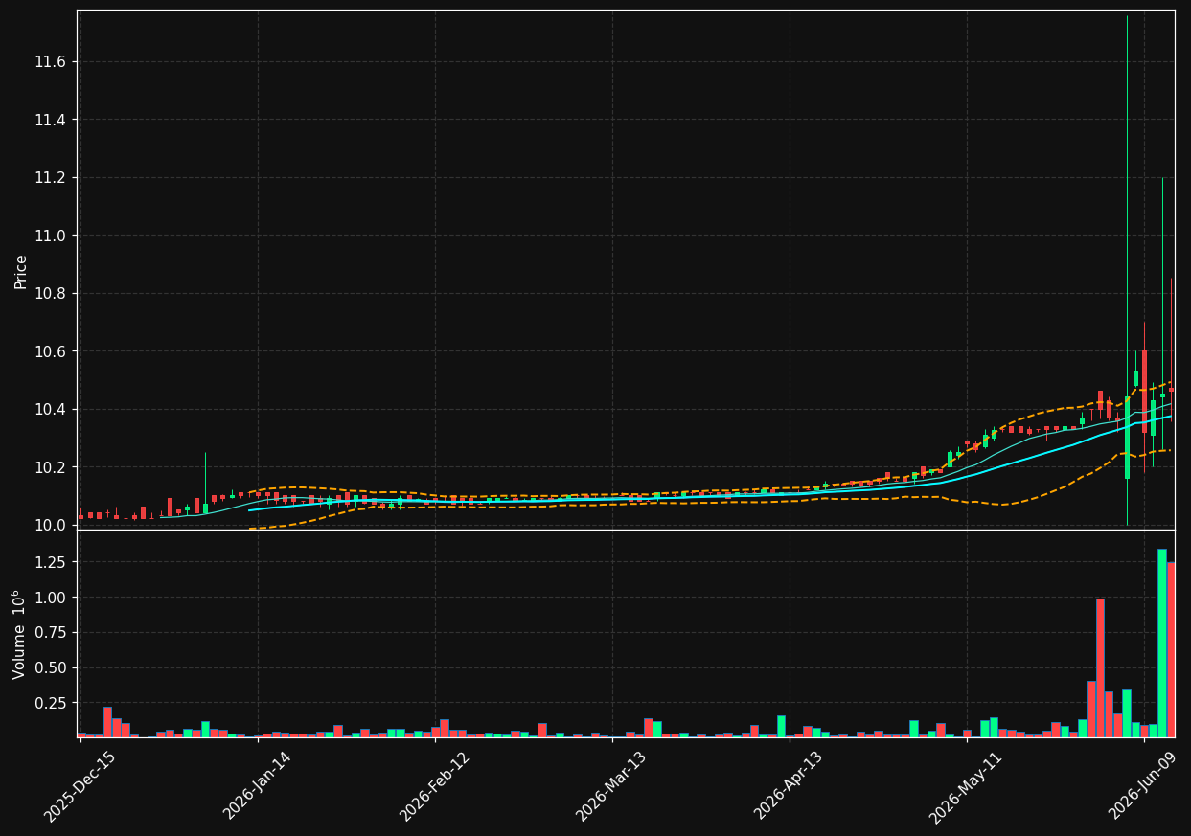1191x836 pixels.
Task: Click the 2026-Jan-14 date label
Action: (x=258, y=787)
